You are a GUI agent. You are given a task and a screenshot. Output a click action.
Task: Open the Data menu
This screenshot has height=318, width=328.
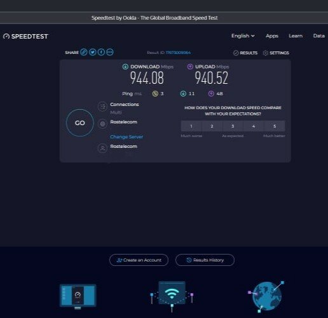click(x=319, y=36)
